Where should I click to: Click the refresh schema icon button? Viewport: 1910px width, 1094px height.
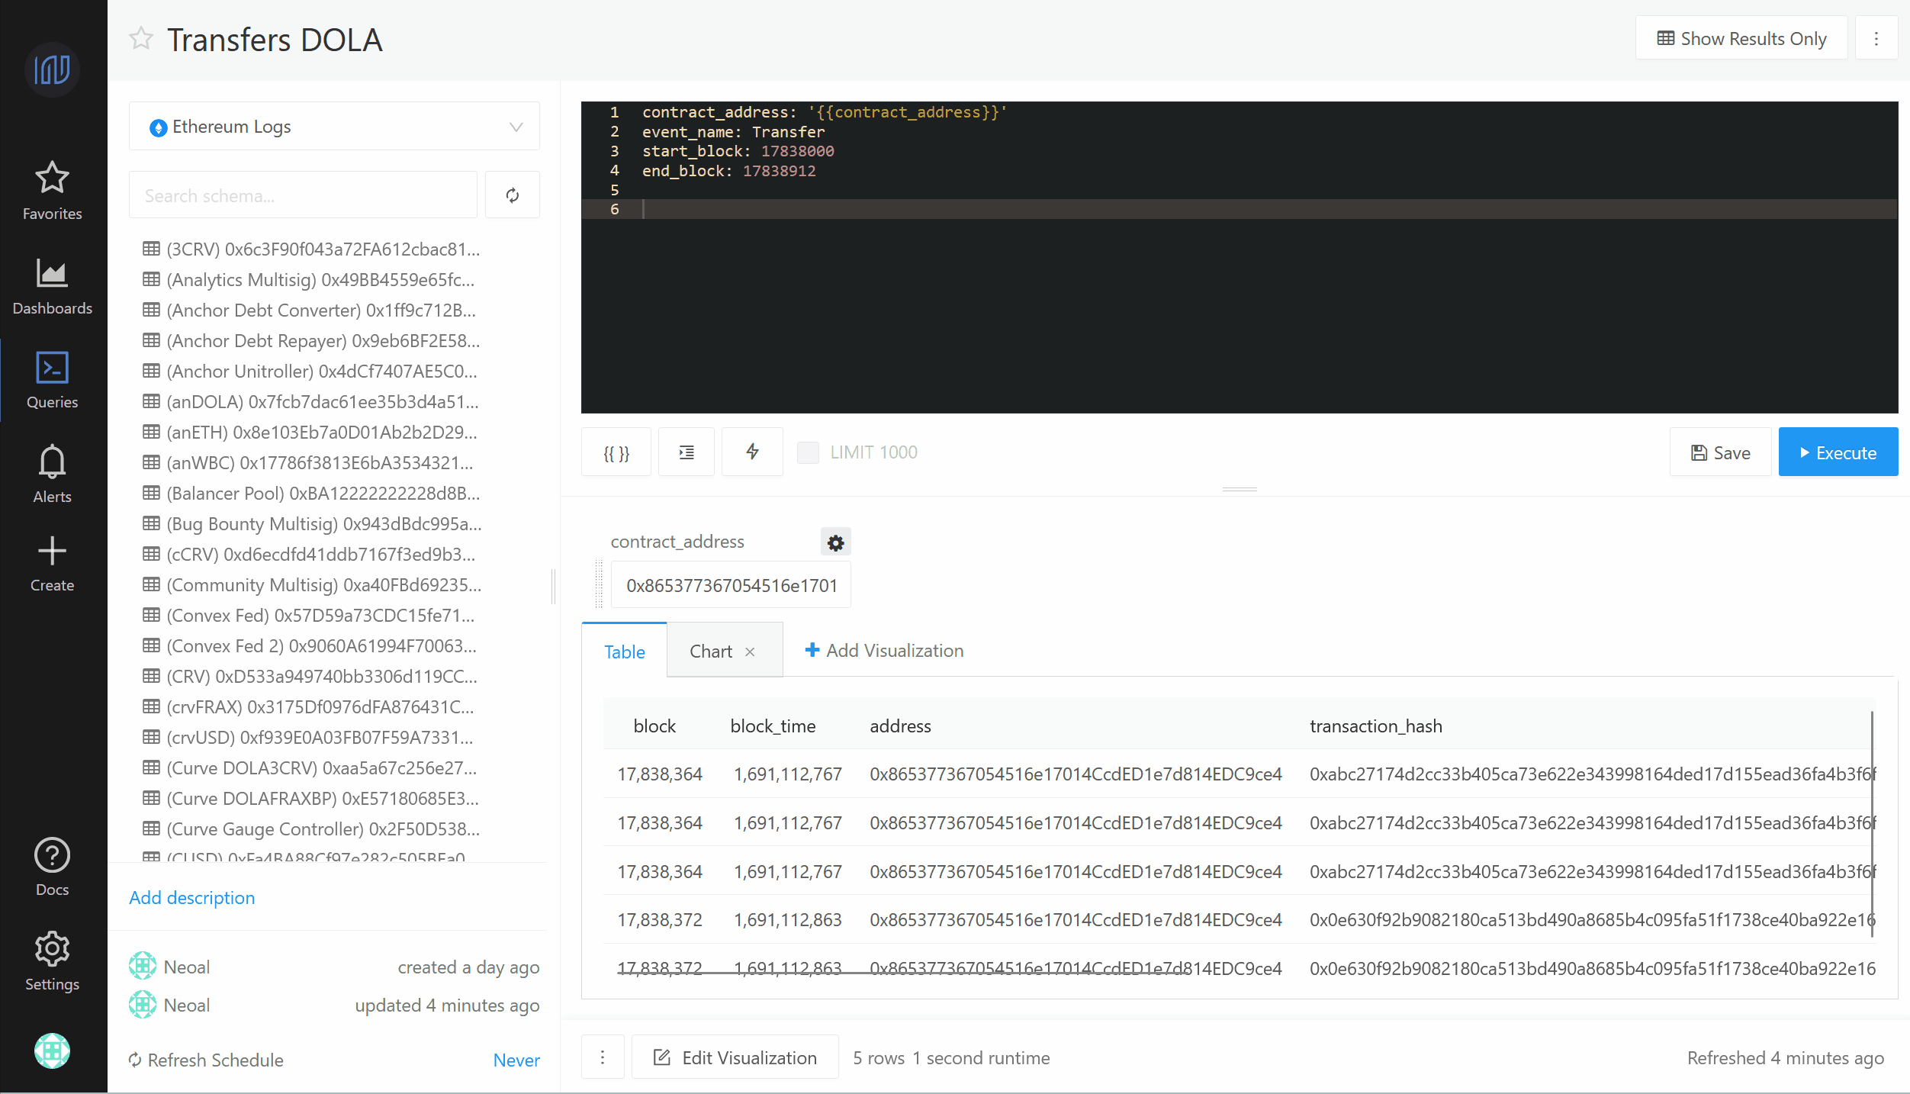coord(513,195)
